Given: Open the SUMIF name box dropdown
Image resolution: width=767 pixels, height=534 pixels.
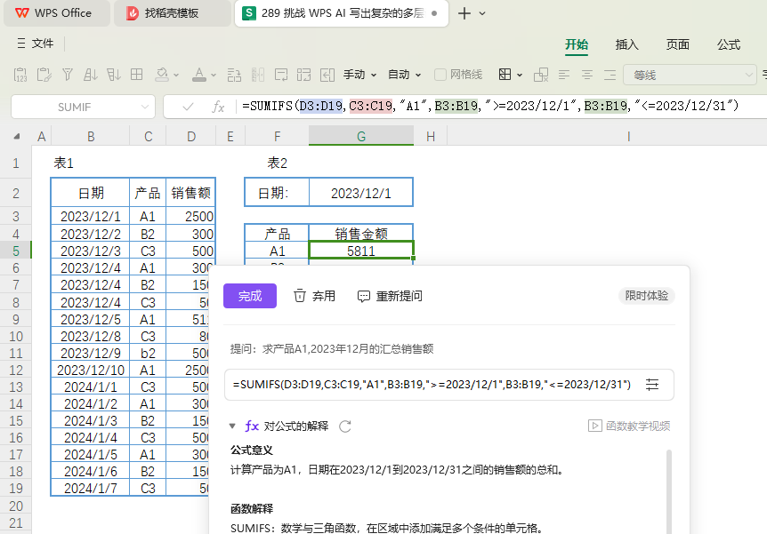Looking at the screenshot, I should click(x=145, y=107).
